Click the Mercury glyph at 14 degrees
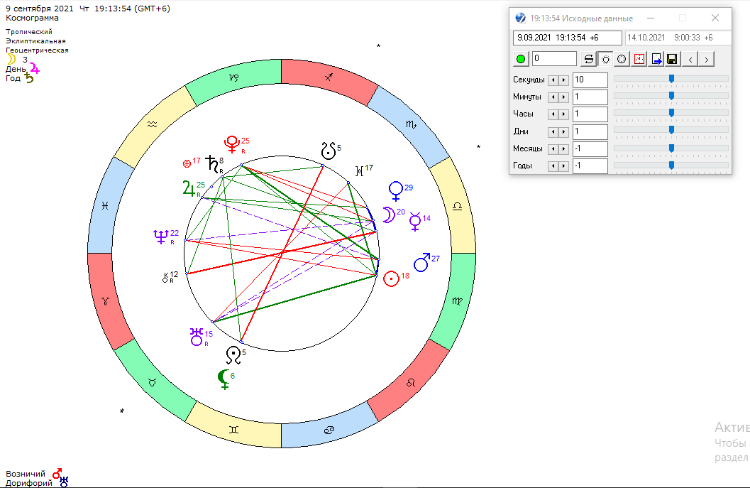Viewport: 750px width, 488px height. [x=414, y=222]
